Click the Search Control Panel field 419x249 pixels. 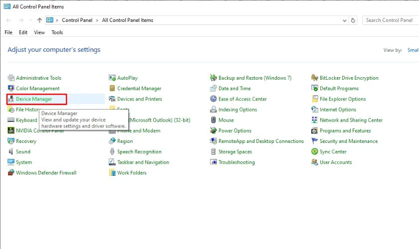[391, 20]
